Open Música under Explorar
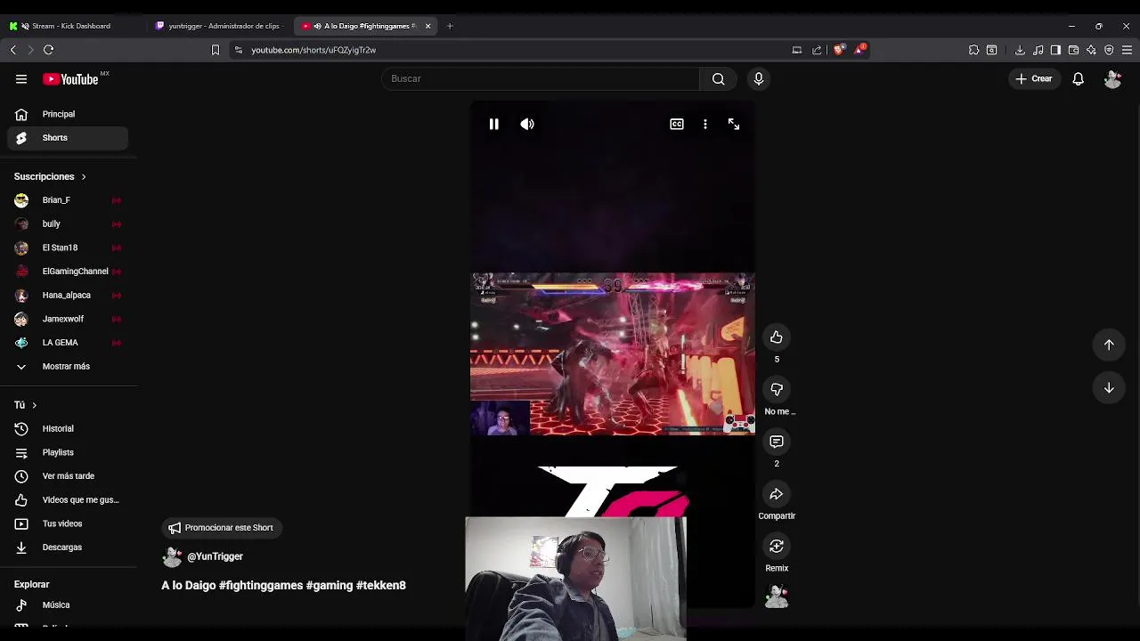The width and height of the screenshot is (1140, 641). coord(68,605)
